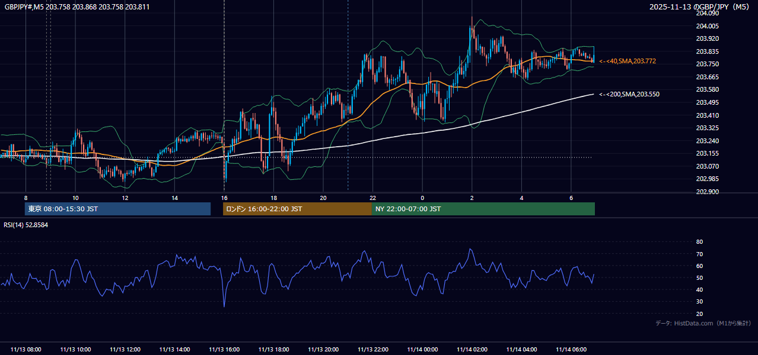Click the HistData.com data source credit

point(703,323)
